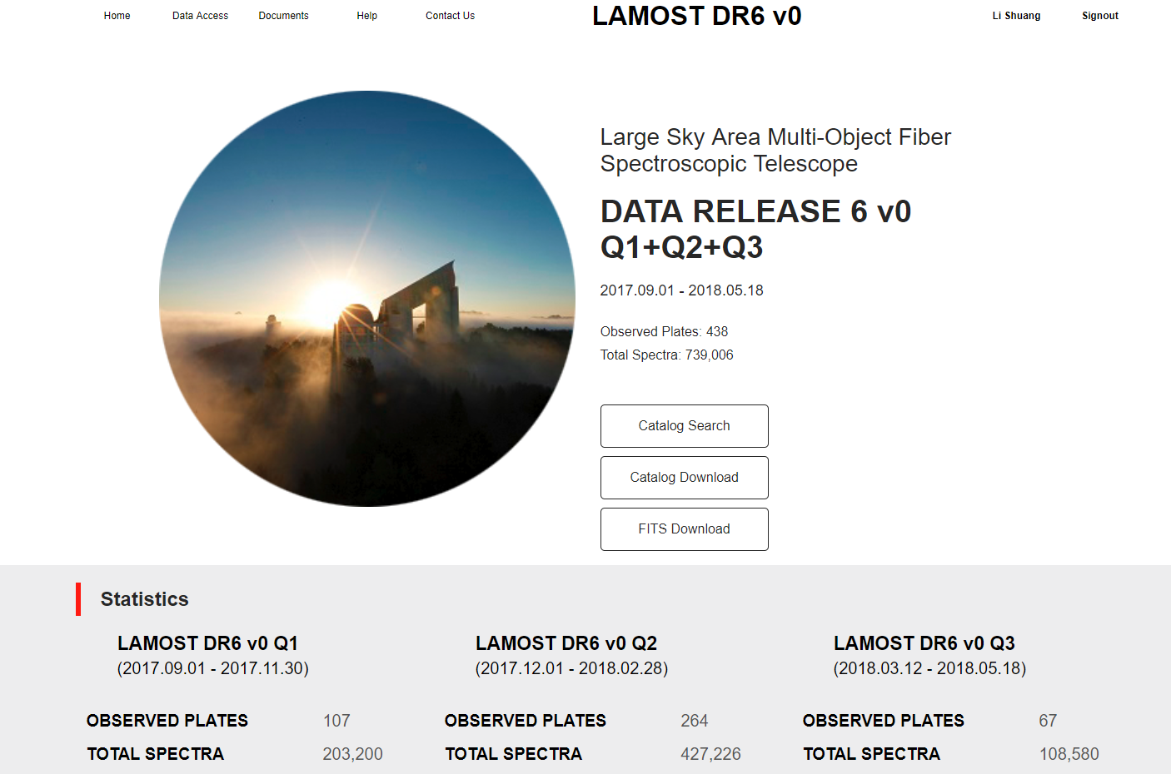The height and width of the screenshot is (774, 1171).
Task: Click the total spectra value 108,580
Action: click(1069, 754)
